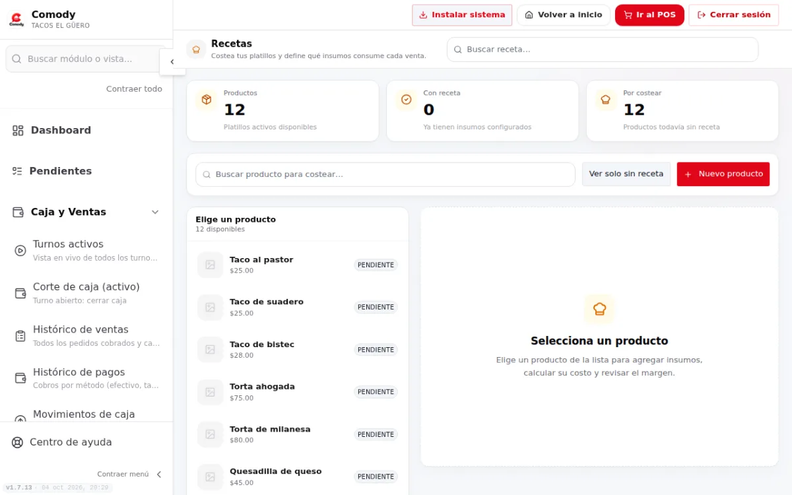Focus the Buscar producto para costear field

[385, 175]
